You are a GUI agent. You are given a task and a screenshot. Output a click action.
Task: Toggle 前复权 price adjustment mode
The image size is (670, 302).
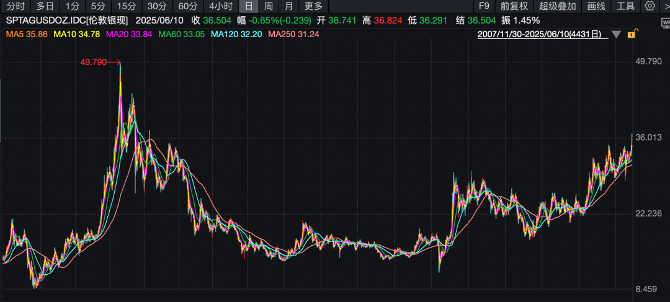tap(514, 6)
